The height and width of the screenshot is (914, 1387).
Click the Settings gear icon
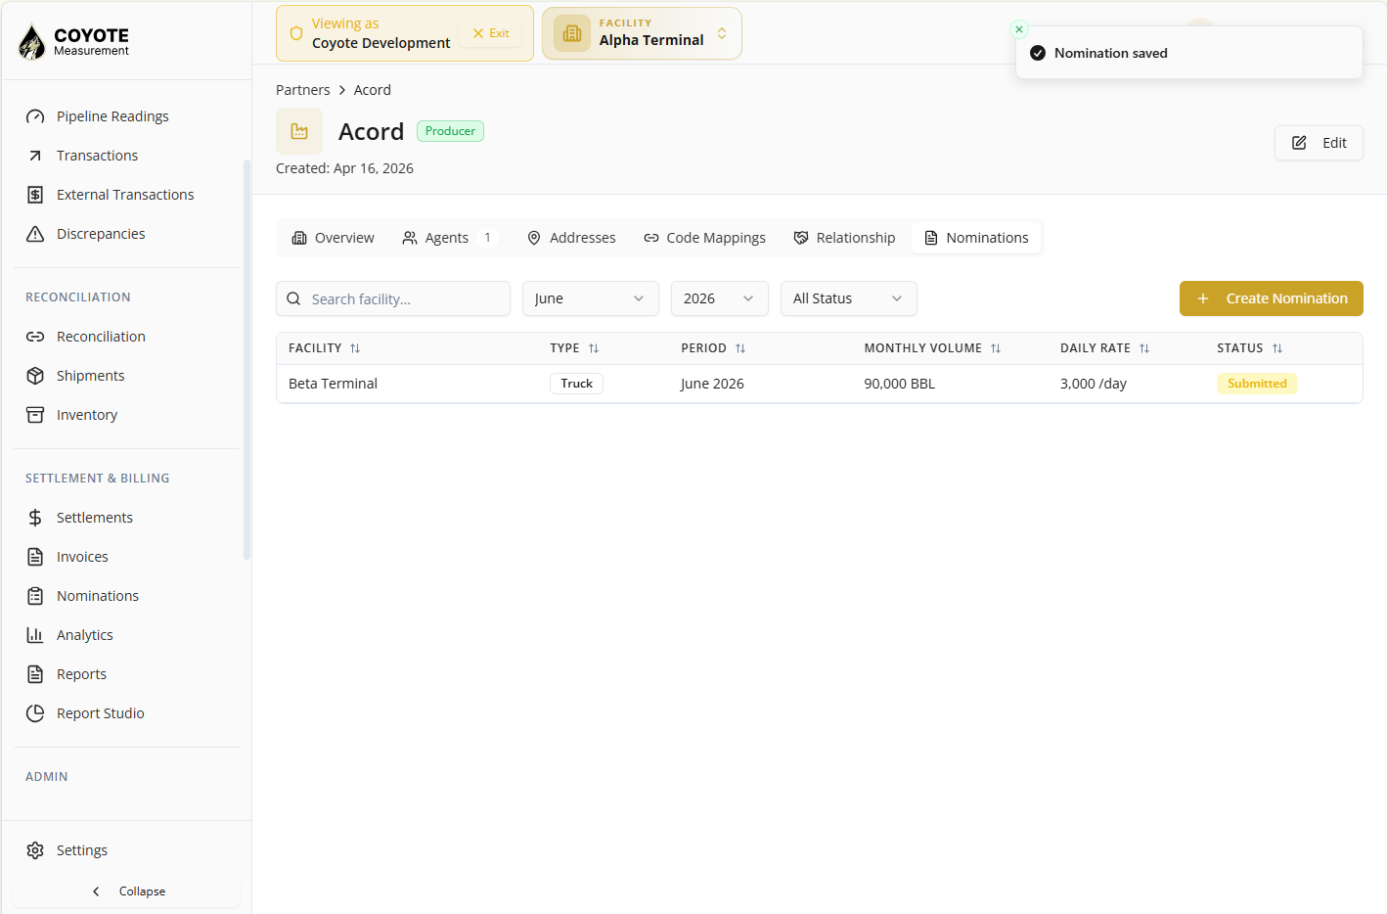[x=35, y=850]
